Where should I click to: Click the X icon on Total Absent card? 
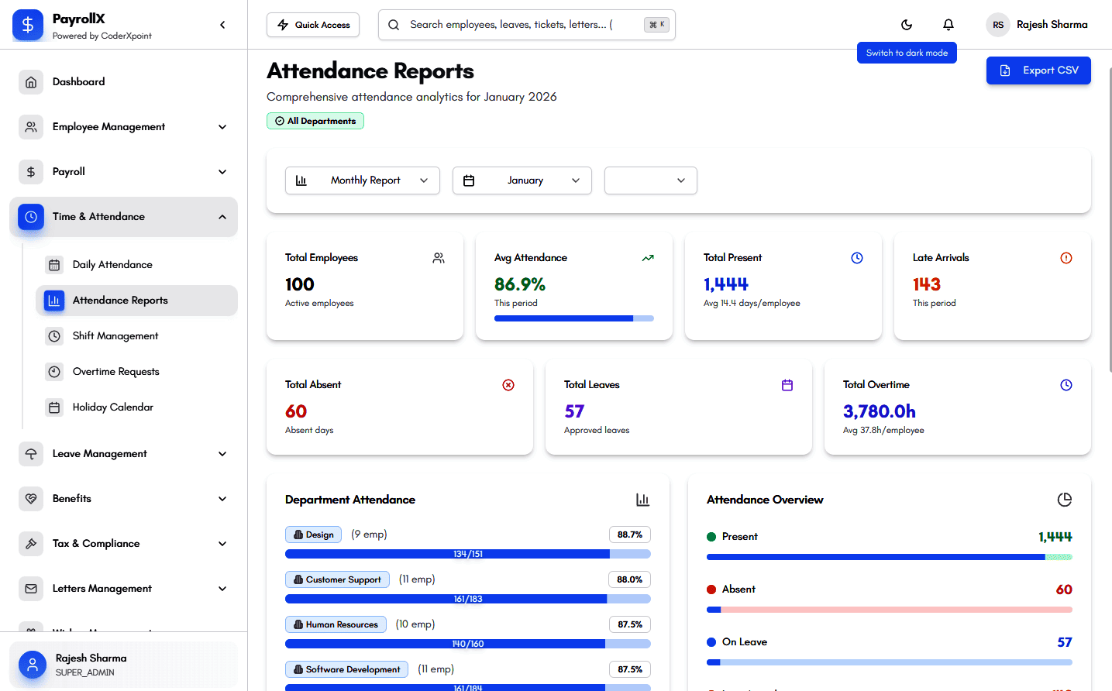click(x=508, y=385)
